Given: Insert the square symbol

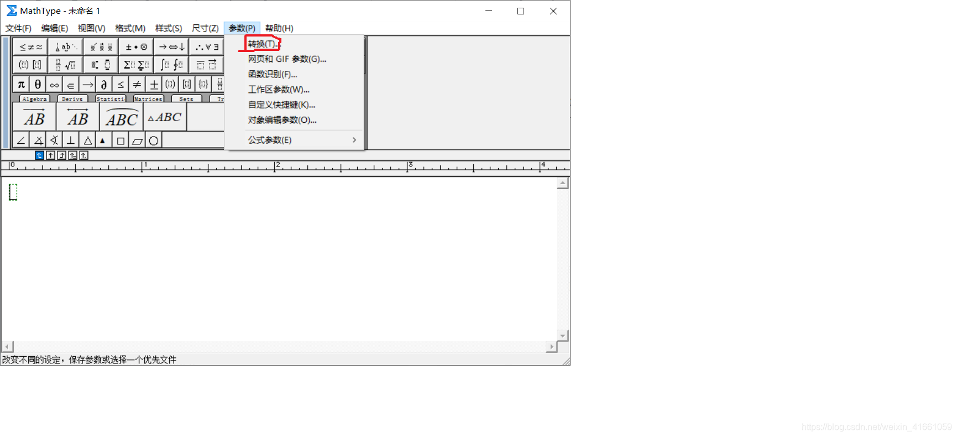Looking at the screenshot, I should (x=121, y=141).
